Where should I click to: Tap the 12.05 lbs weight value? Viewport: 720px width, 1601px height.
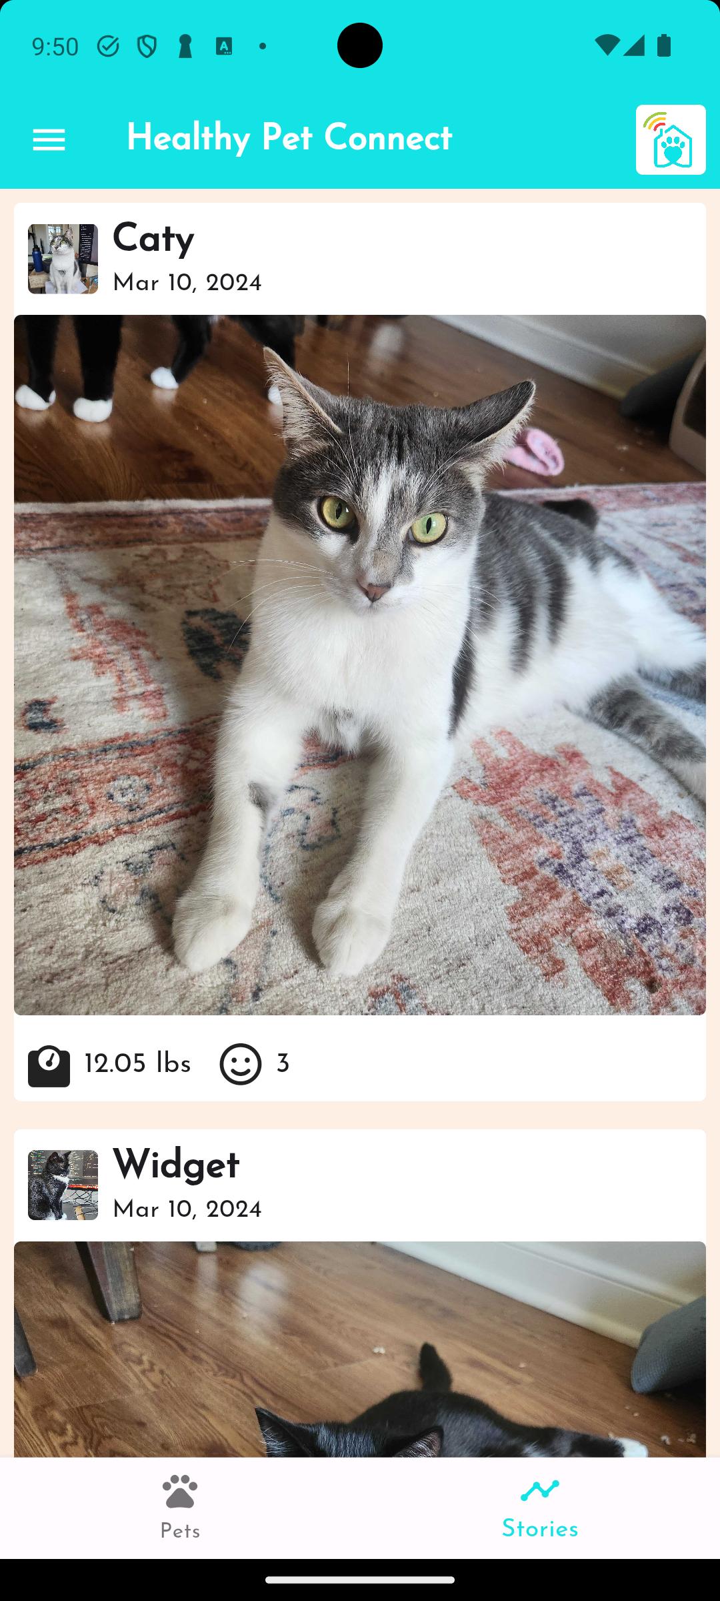point(138,1063)
